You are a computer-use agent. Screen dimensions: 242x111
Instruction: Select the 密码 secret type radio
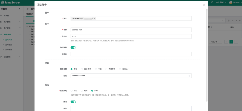coord(72,69)
